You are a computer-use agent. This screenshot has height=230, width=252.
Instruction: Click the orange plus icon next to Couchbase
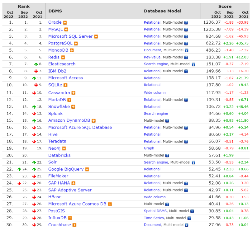pyautogui.click(x=74, y=225)
